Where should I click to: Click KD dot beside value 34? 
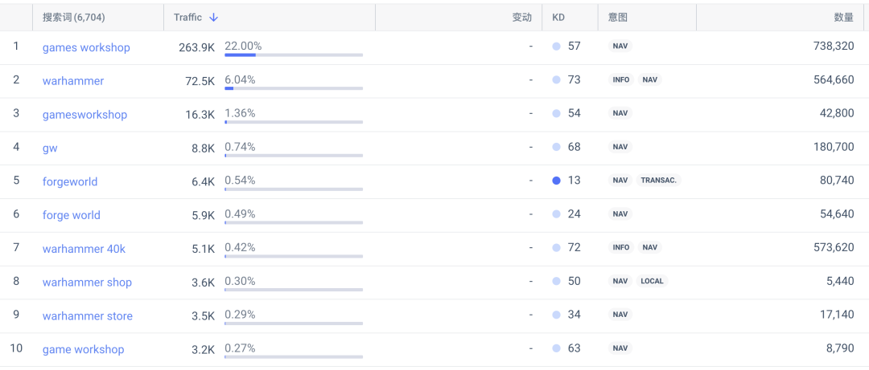tap(557, 315)
